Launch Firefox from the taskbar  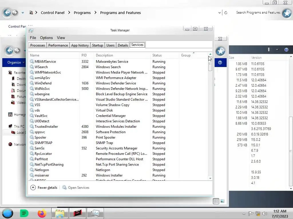[42, 213]
